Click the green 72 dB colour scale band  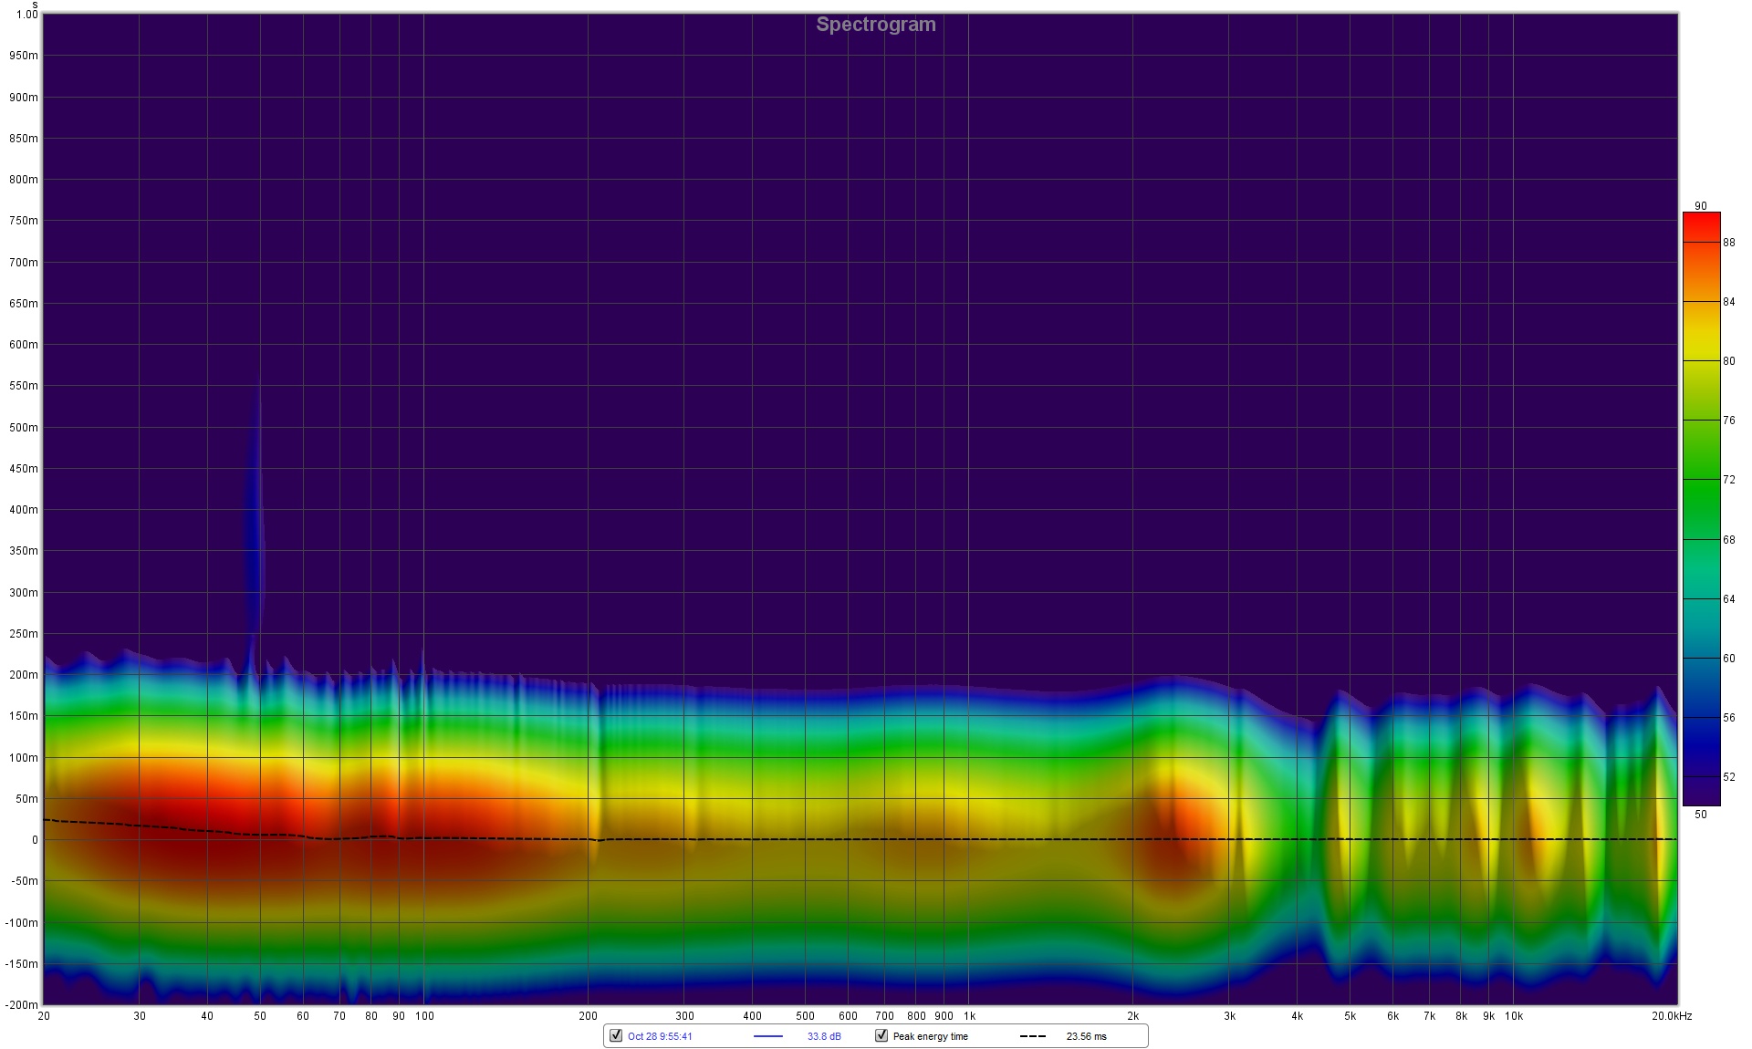point(1701,480)
